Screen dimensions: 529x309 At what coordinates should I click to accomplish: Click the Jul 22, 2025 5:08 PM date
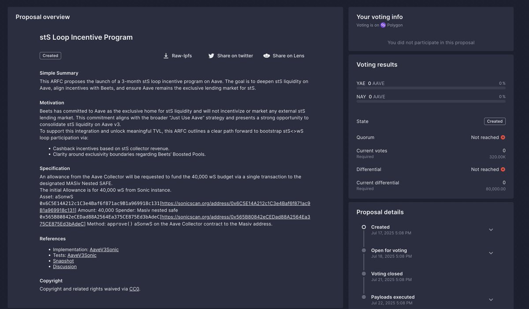tap(392, 303)
